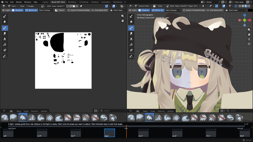Switch to the UV Editing workspace tab

[83, 2]
